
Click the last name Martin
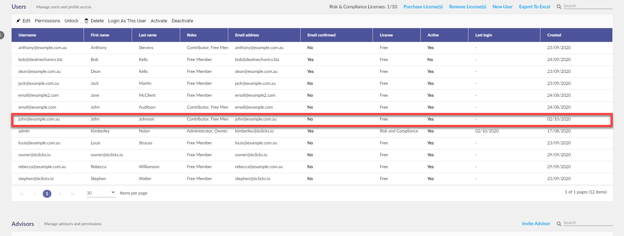click(145, 83)
